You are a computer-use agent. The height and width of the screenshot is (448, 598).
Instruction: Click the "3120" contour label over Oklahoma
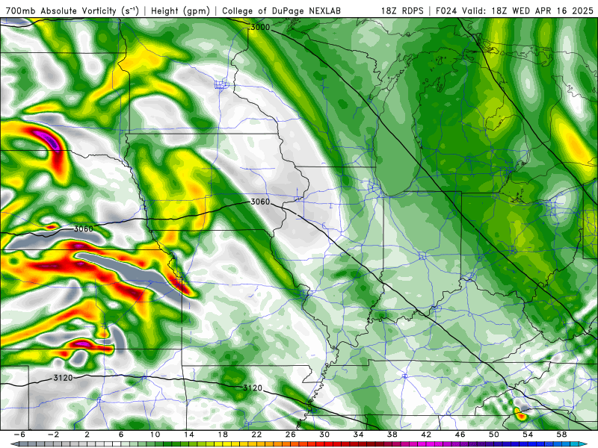click(63, 378)
